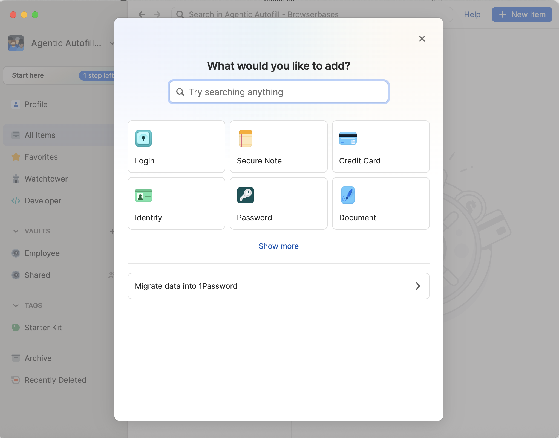
Task: Go to Favorites in sidebar
Action: [x=41, y=157]
